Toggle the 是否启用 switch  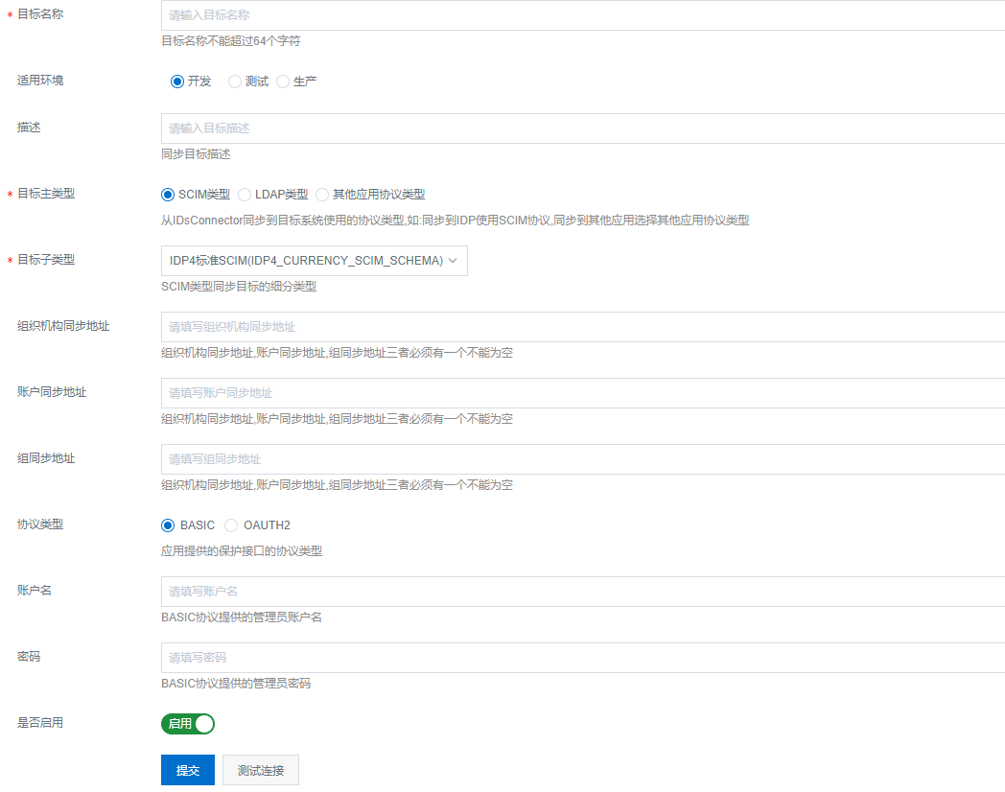(x=188, y=724)
